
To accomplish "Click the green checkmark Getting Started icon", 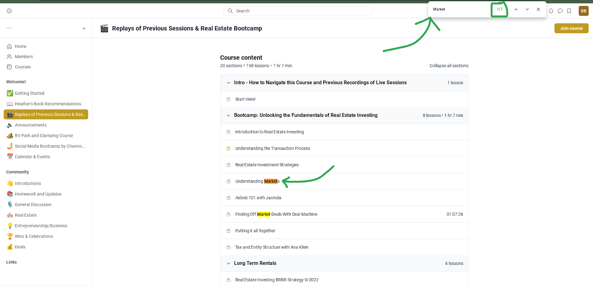I will tap(10, 93).
